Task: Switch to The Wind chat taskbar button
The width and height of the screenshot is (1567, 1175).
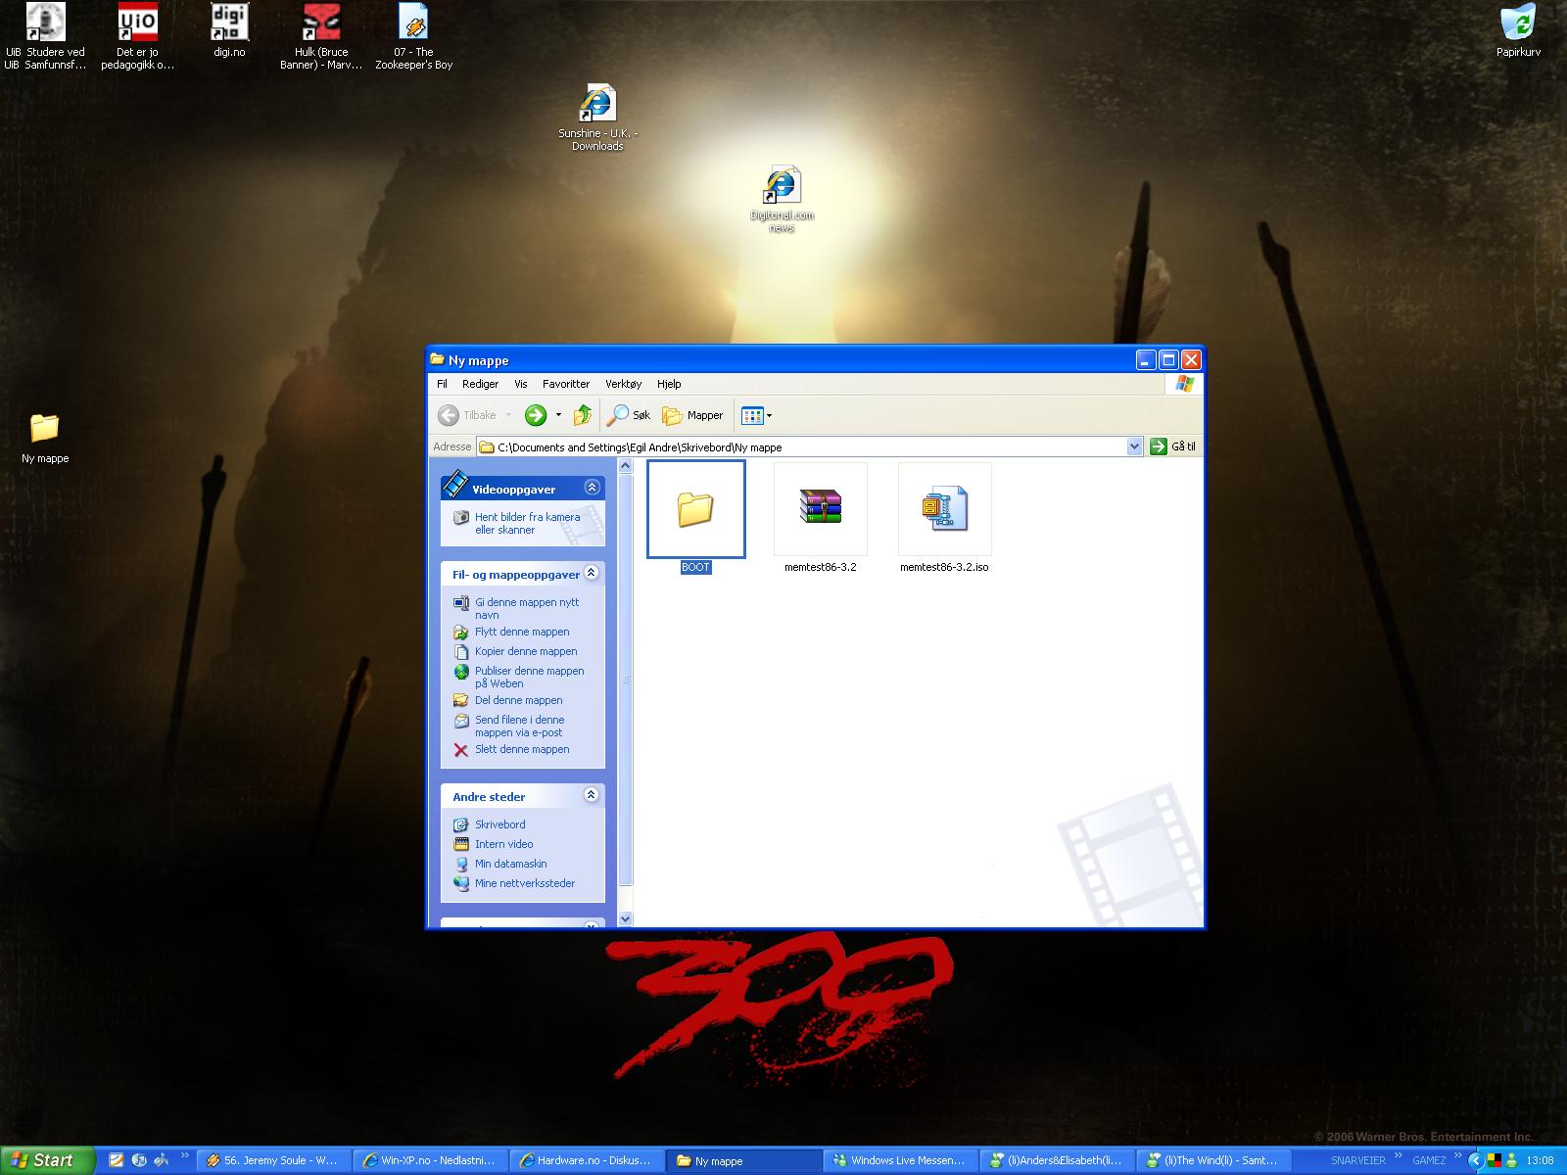Action: pos(1212,1160)
